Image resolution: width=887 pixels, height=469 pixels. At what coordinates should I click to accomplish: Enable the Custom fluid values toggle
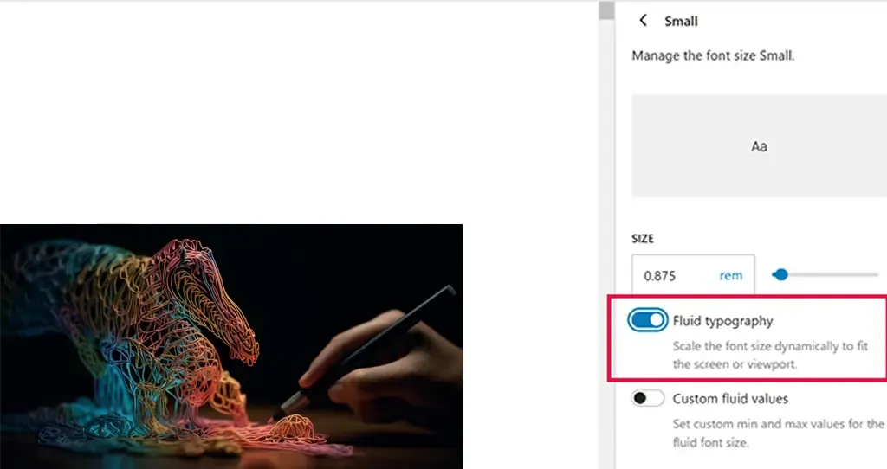pos(648,398)
